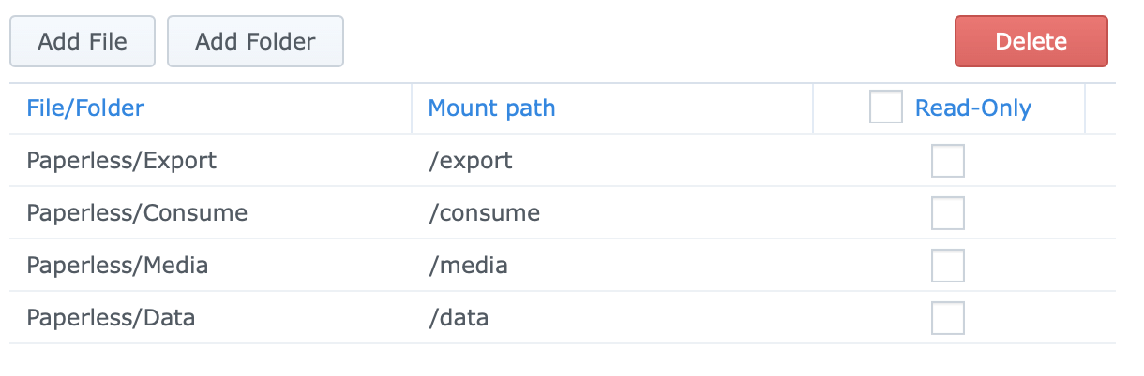Select the Paperless/Data folder entry
This screenshot has height=376, width=1144.
coord(111,318)
